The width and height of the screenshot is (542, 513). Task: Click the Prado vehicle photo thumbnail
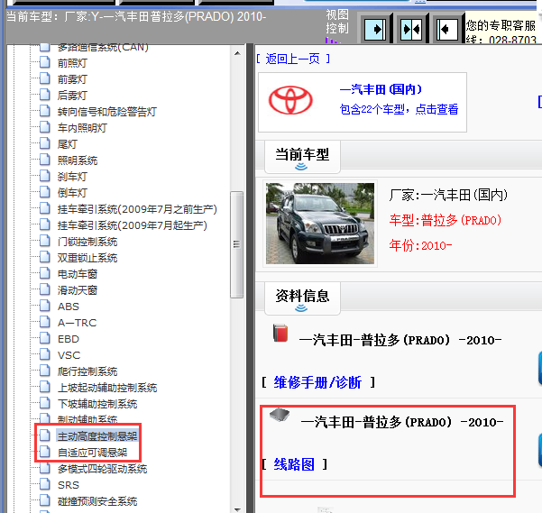point(320,224)
